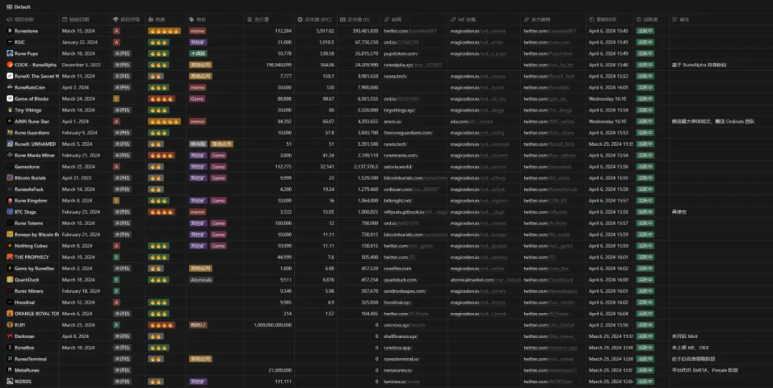The image size is (773, 388).
Task: Click the RUFI project icon
Action: click(10, 325)
